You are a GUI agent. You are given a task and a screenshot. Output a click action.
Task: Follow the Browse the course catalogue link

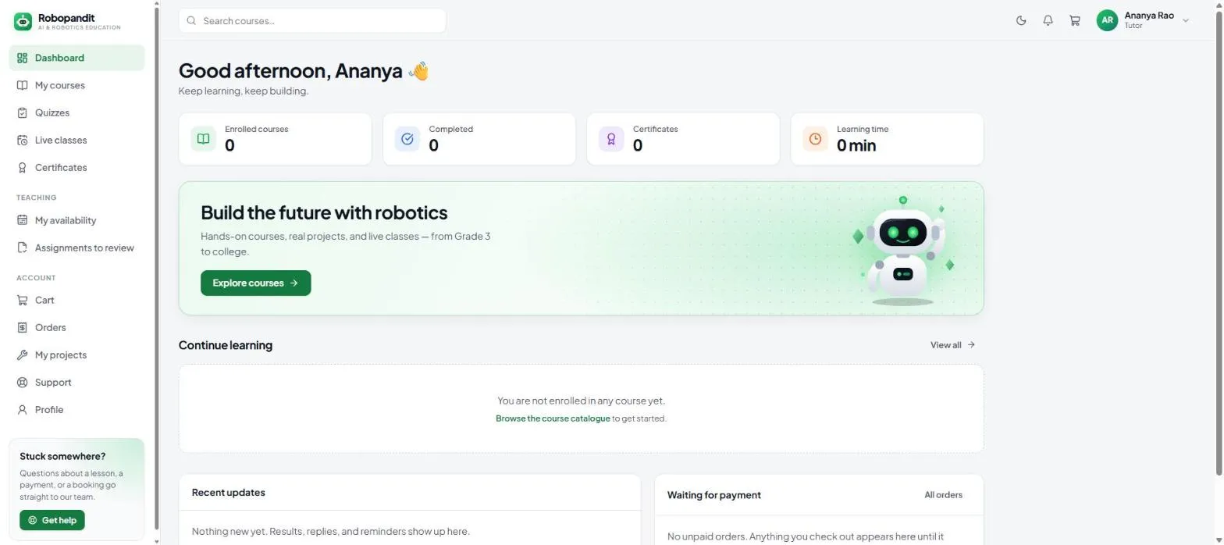click(x=553, y=419)
